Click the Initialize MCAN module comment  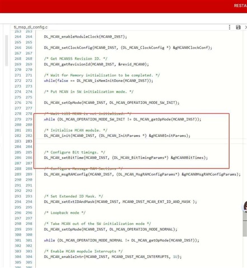pyautogui.click(x=75, y=130)
